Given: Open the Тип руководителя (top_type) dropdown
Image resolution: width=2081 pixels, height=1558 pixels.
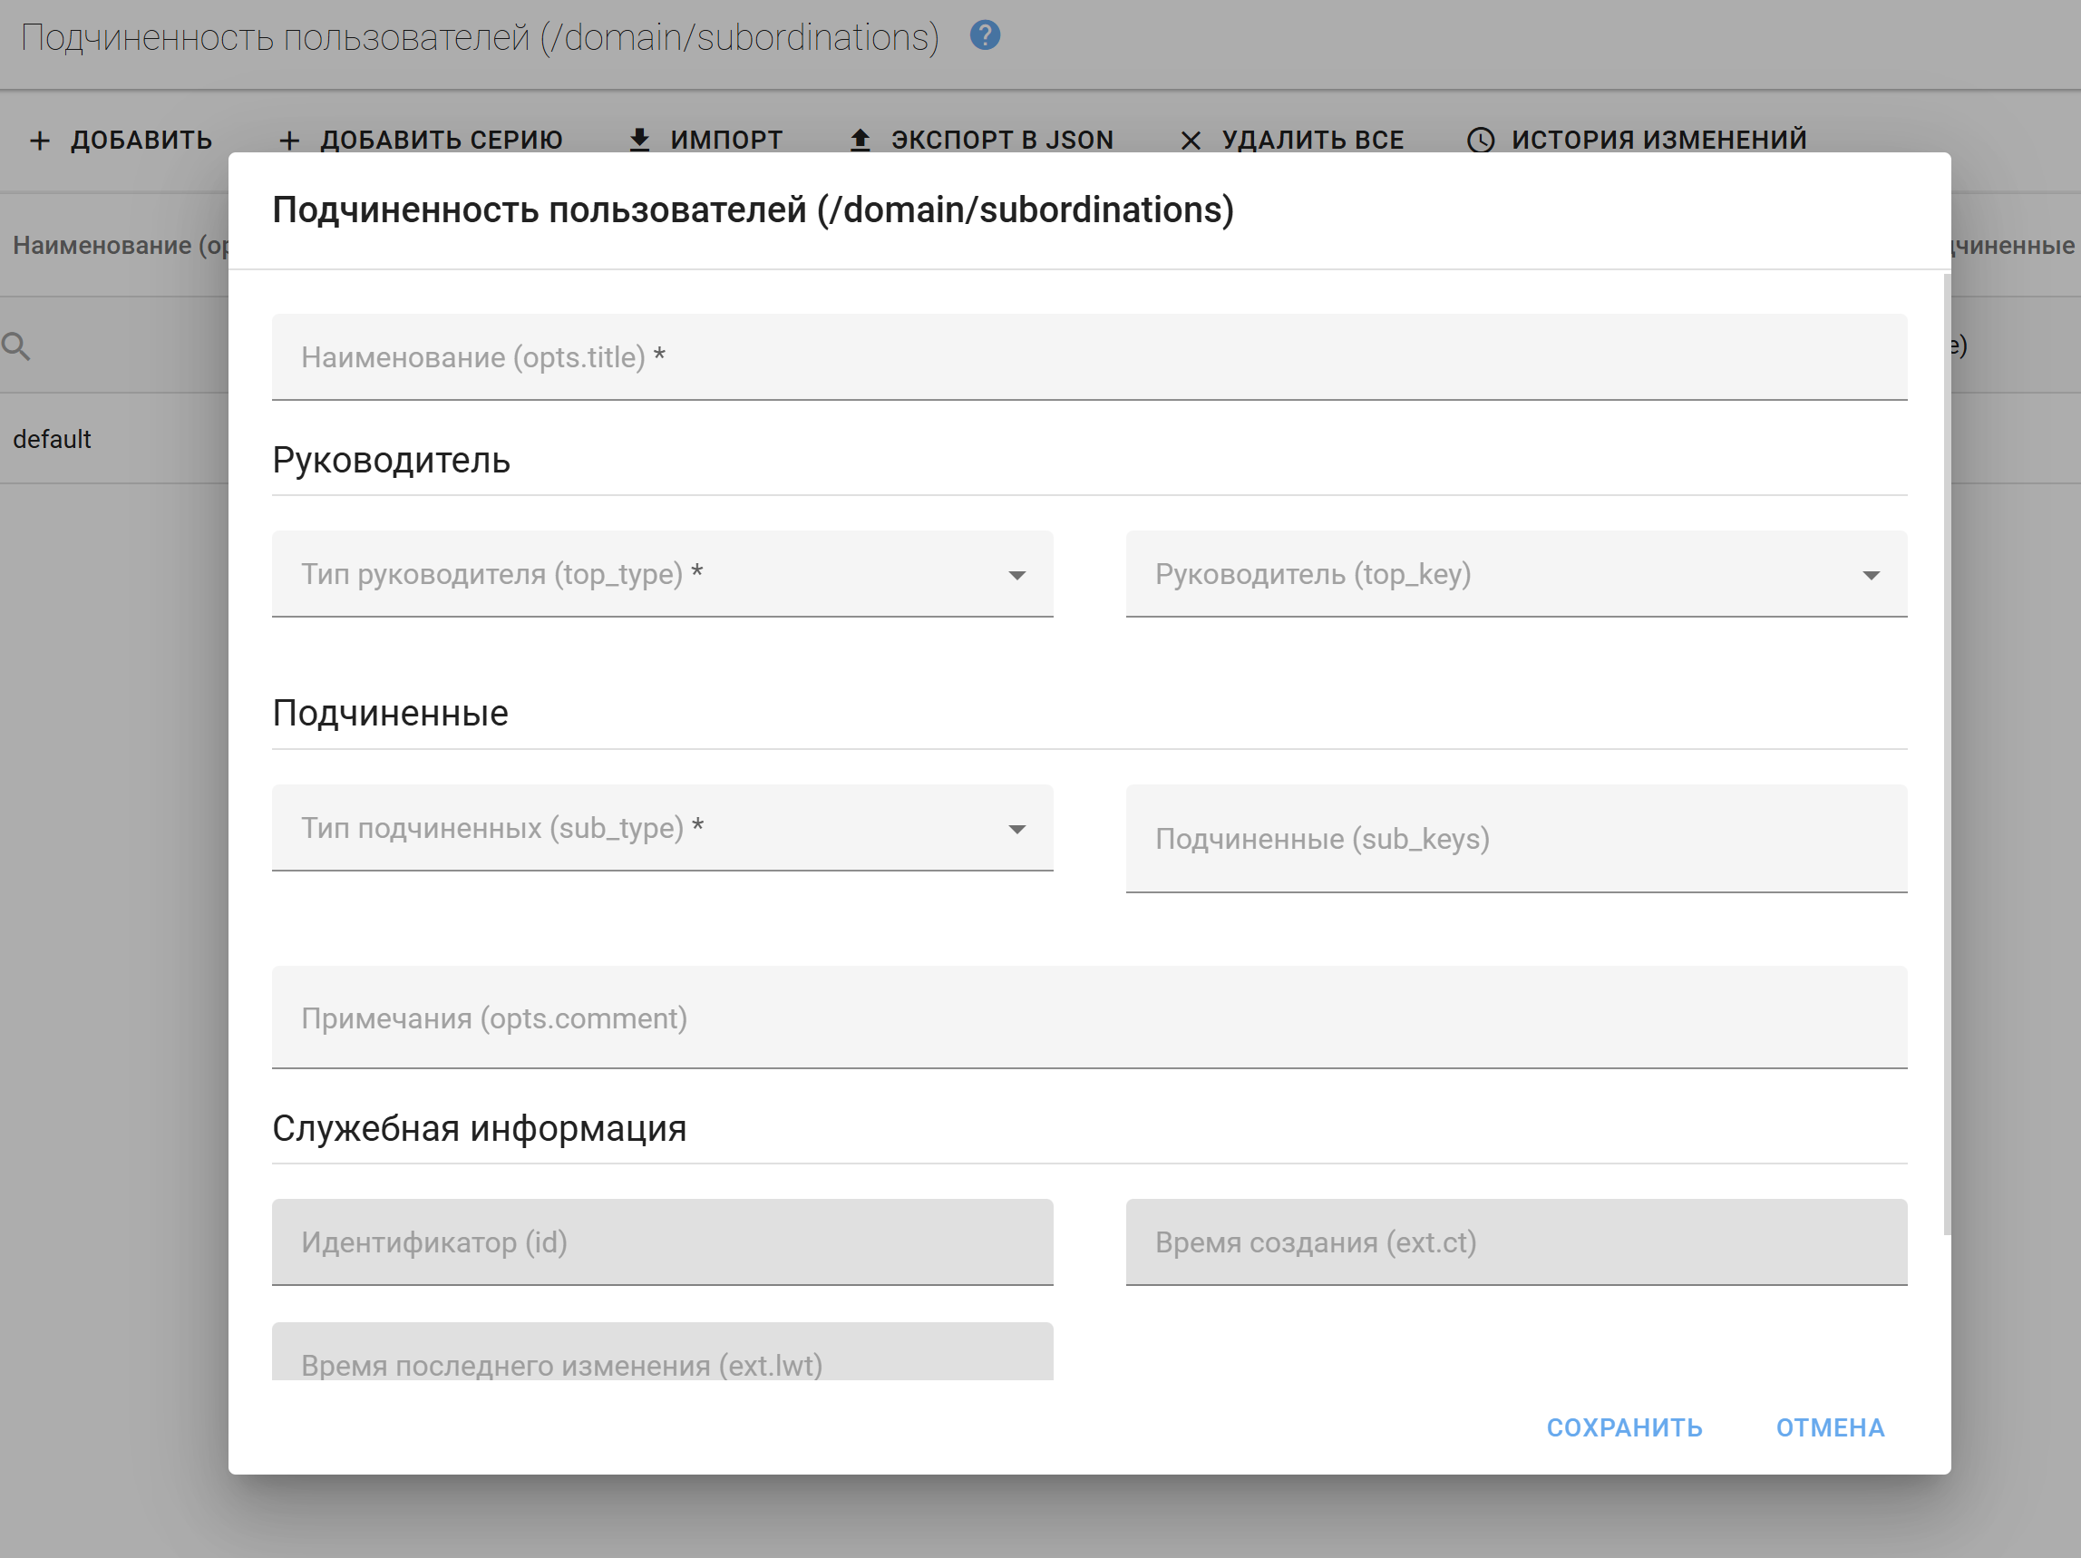Looking at the screenshot, I should click(x=661, y=574).
